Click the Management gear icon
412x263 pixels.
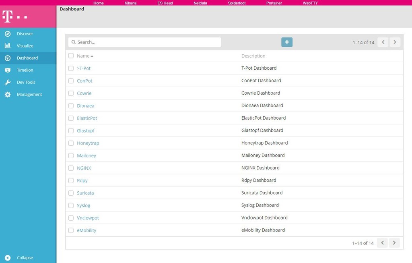8,94
